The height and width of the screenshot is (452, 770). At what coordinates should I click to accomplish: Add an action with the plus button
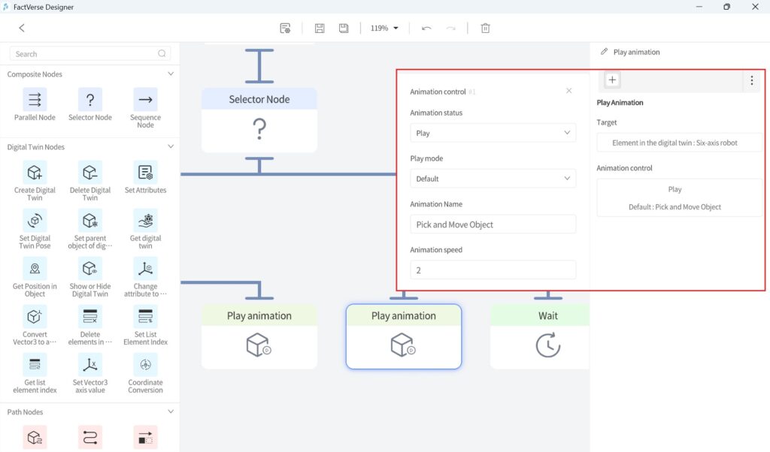[612, 80]
